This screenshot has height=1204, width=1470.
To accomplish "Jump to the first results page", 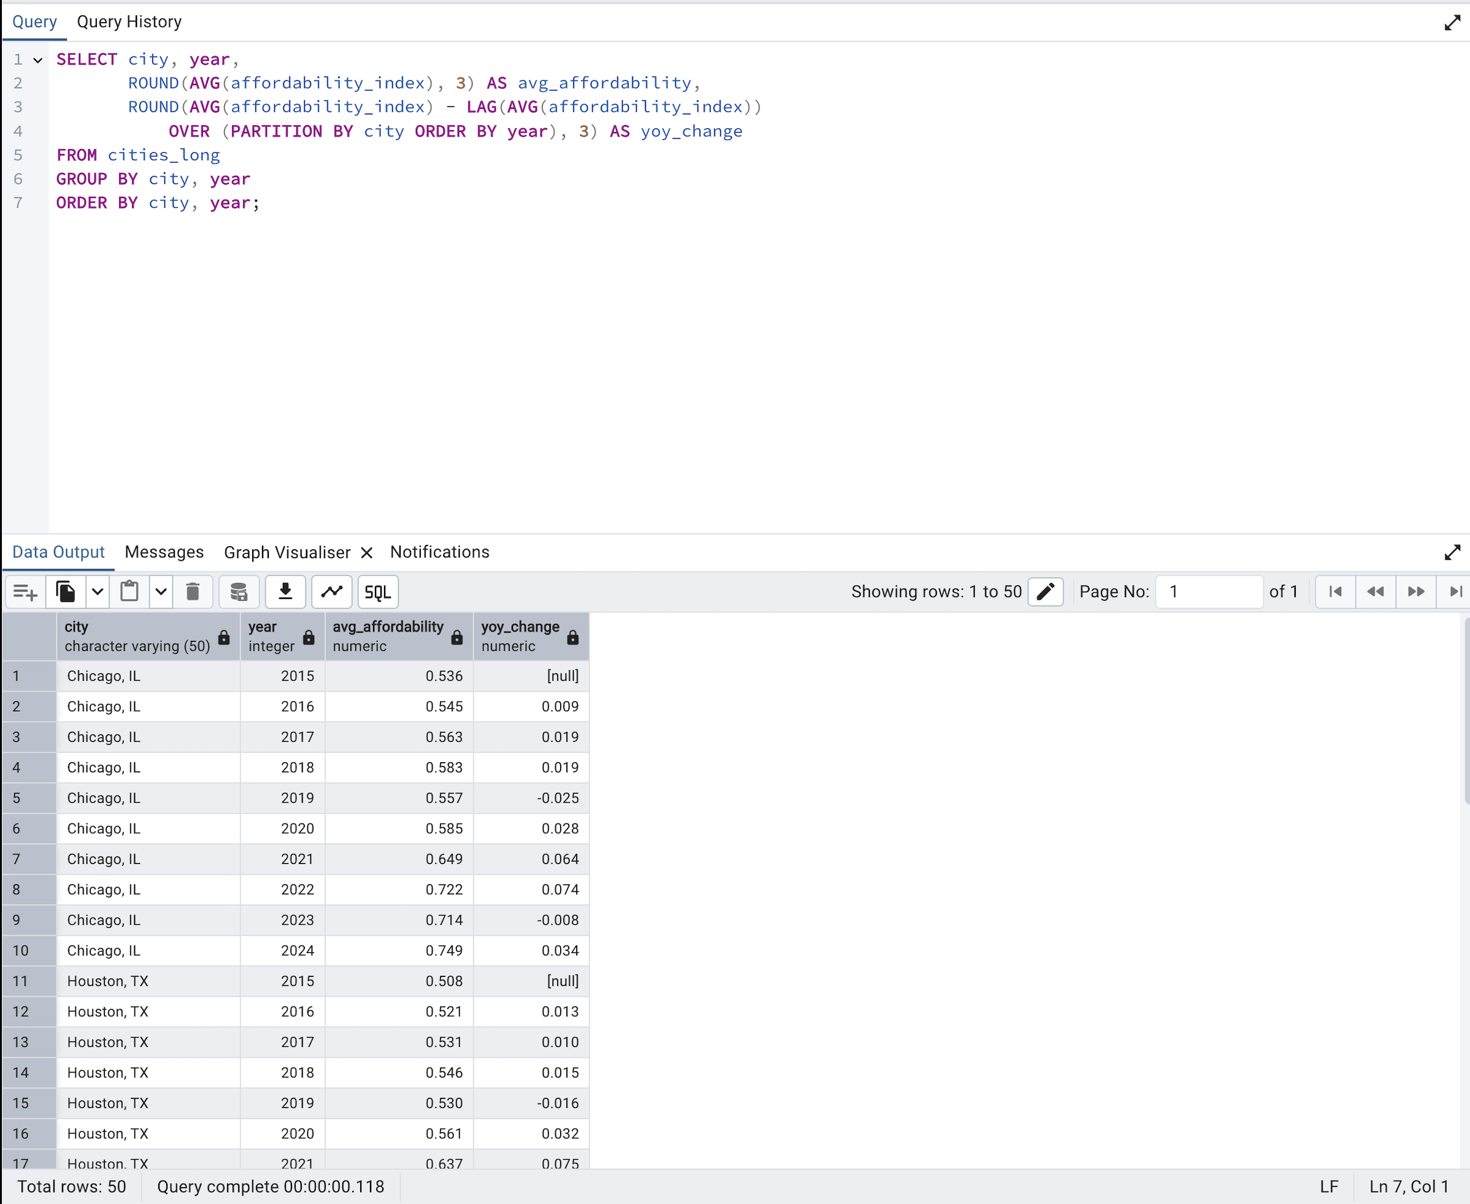I will click(x=1336, y=592).
